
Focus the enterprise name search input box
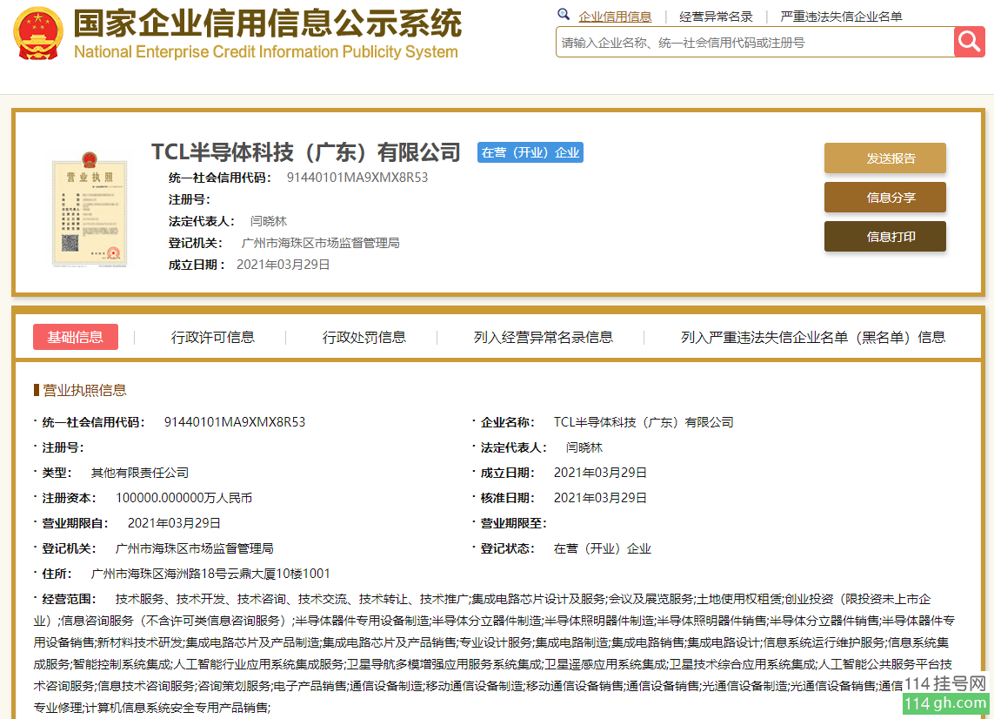754,42
